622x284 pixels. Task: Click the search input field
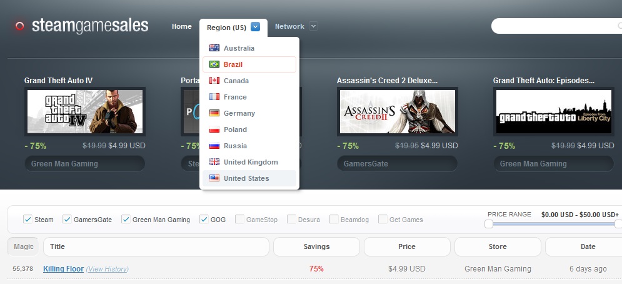coord(556,26)
